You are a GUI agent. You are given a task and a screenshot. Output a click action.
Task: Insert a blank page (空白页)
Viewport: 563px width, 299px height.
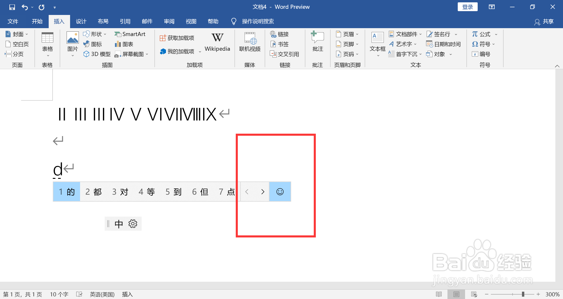17,44
